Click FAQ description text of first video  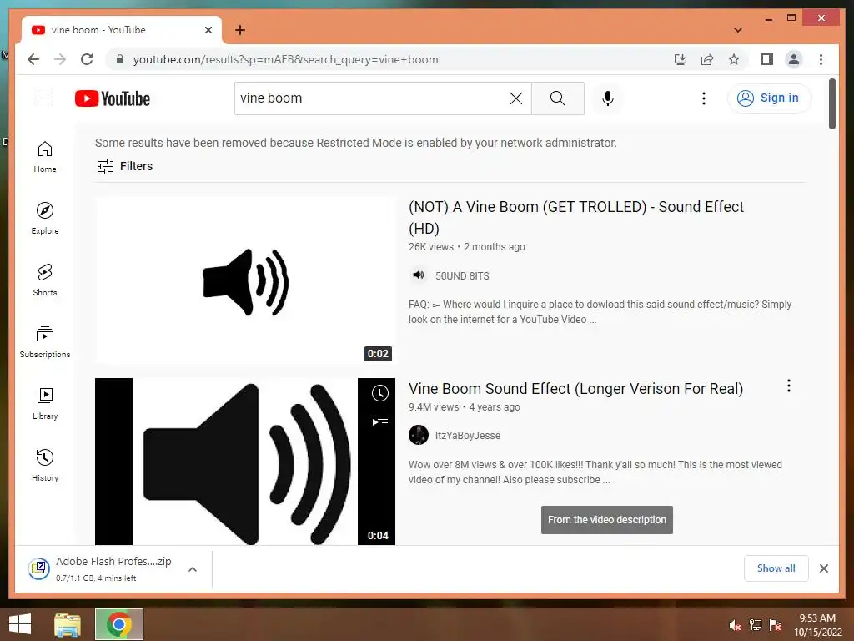click(x=600, y=312)
